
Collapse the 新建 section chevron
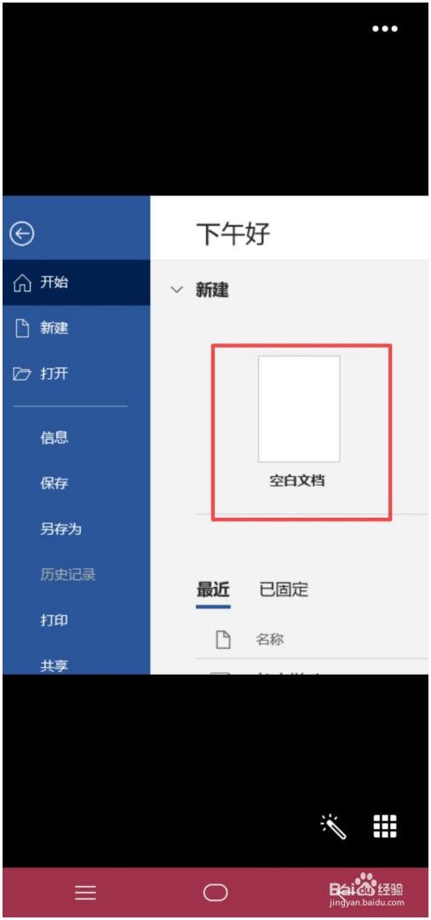(176, 290)
